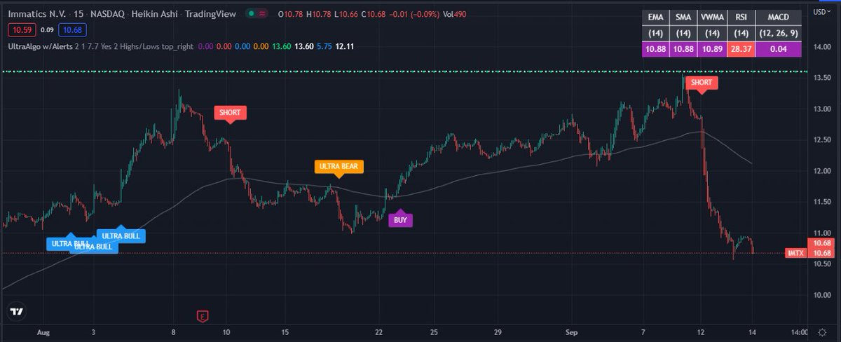Click the 14:00 time axis label
Image resolution: width=841 pixels, height=342 pixels.
(798, 331)
